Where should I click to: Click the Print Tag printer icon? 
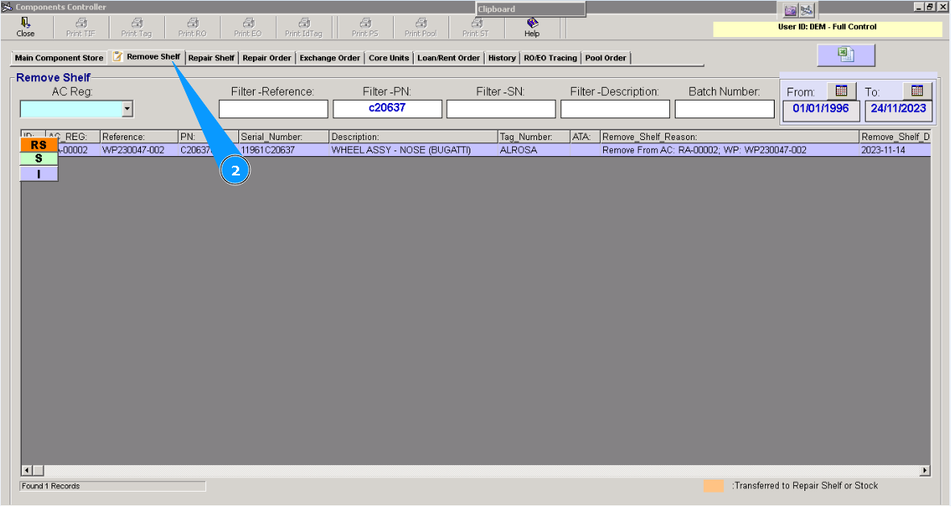(136, 23)
